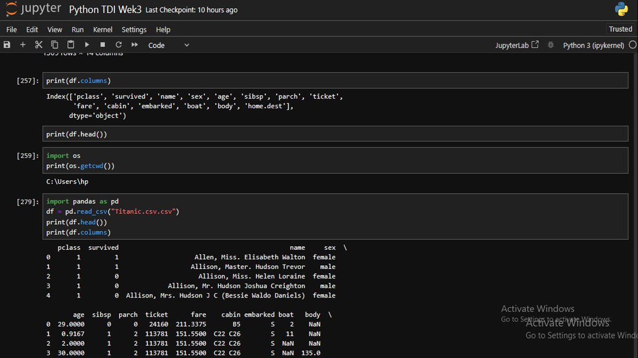Restart the kernel circular arrow icon
The image size is (638, 358).
pyautogui.click(x=119, y=45)
